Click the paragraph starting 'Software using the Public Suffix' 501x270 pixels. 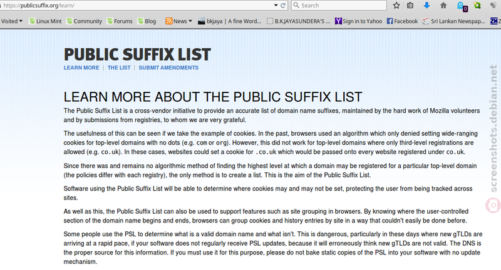[268, 193]
